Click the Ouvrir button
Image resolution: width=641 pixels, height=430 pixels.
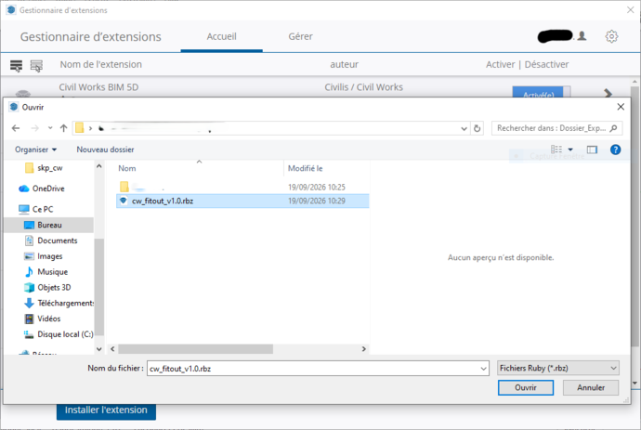coord(526,387)
